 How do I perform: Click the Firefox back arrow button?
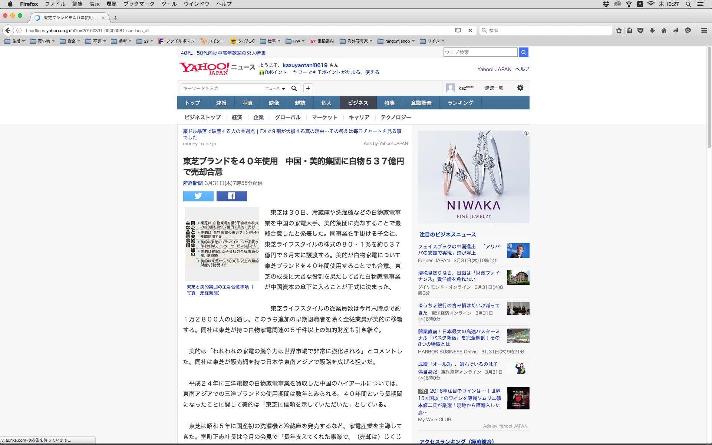pyautogui.click(x=8, y=30)
